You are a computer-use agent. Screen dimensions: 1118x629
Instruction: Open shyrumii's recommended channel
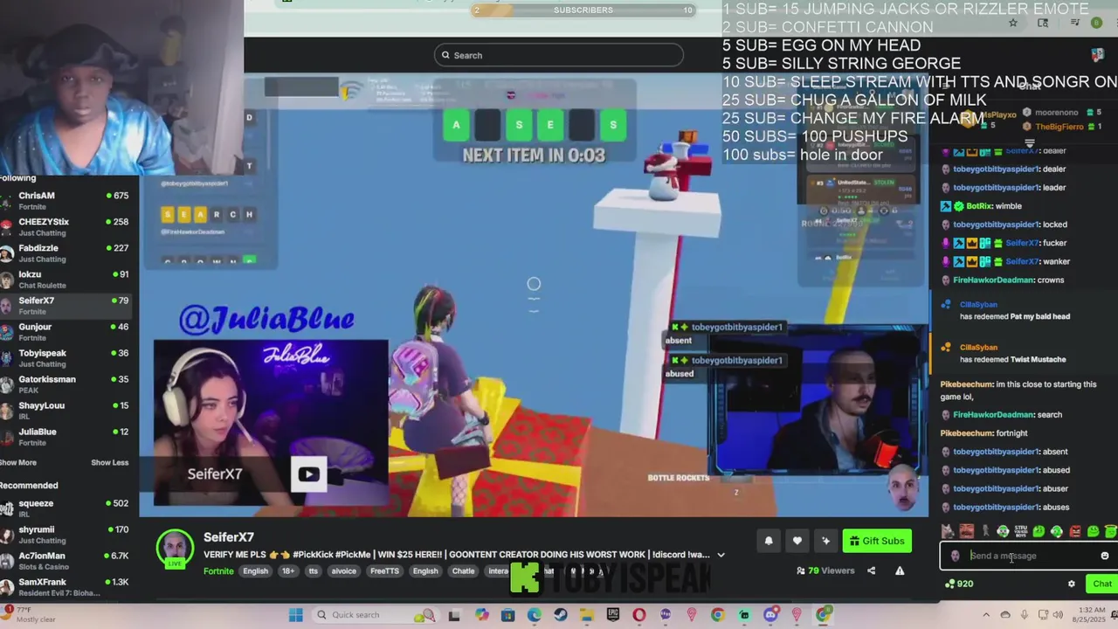(66, 535)
